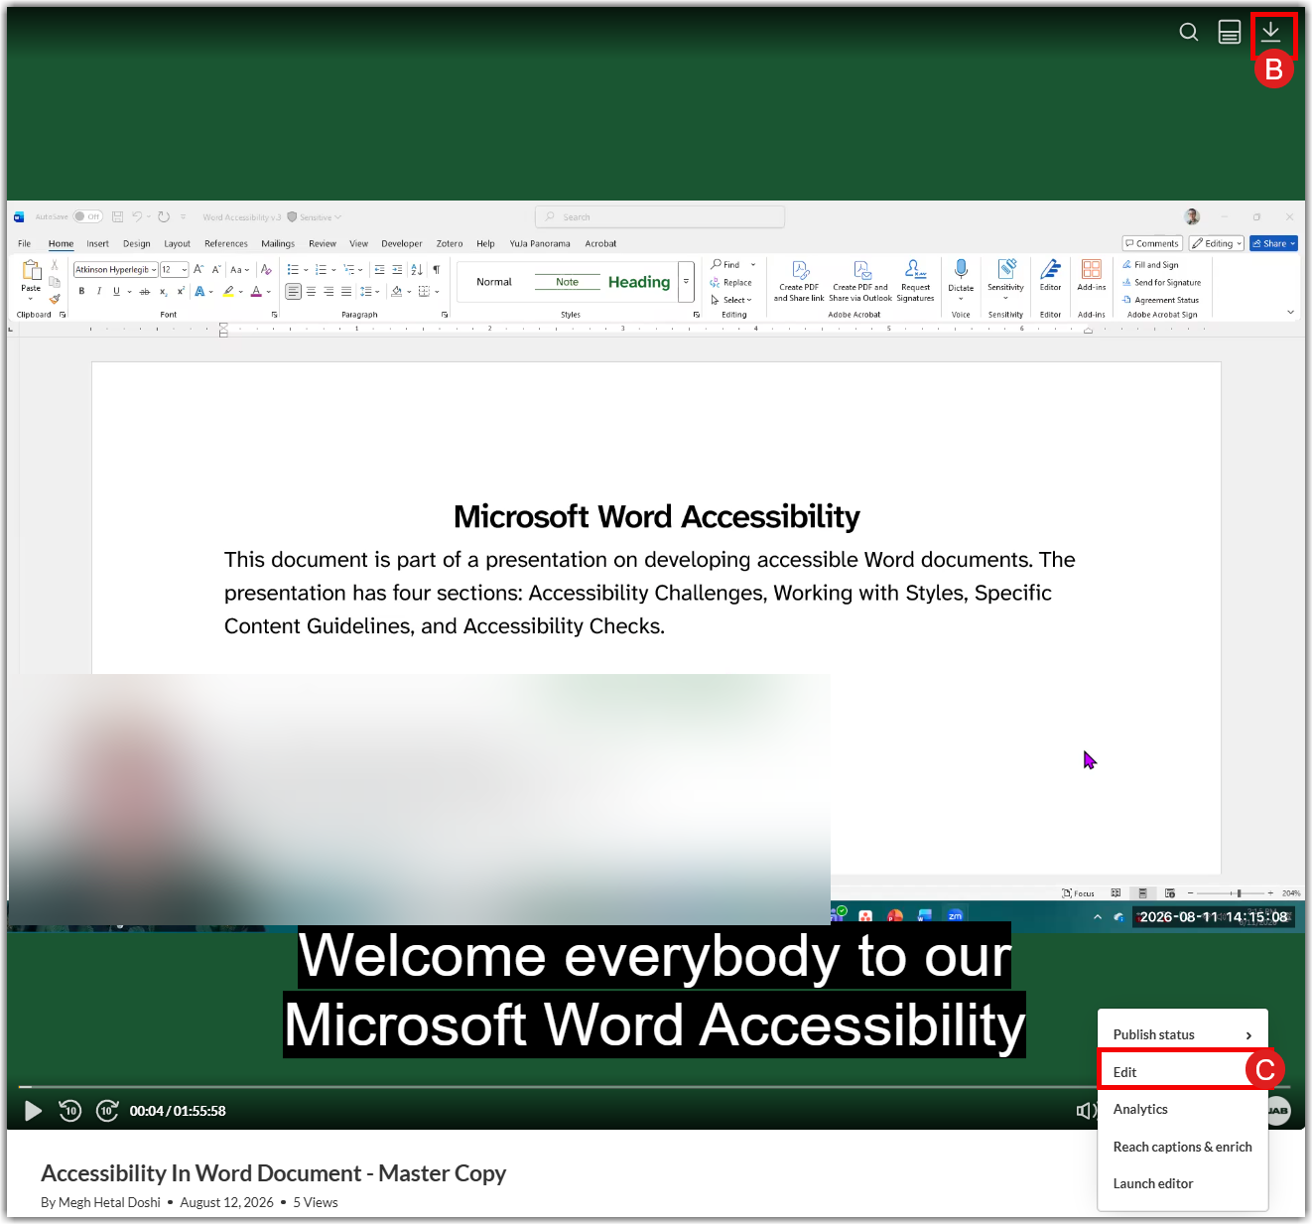Image resolution: width=1313 pixels, height=1225 pixels.
Task: Open the File tab in Word
Action: pos(24,243)
